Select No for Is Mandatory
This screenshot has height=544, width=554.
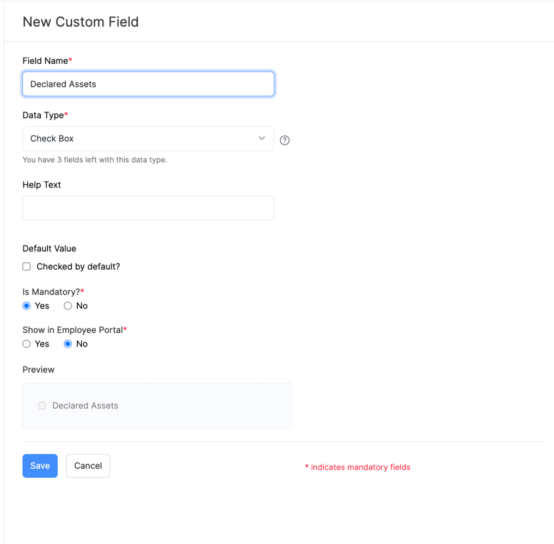coord(68,306)
